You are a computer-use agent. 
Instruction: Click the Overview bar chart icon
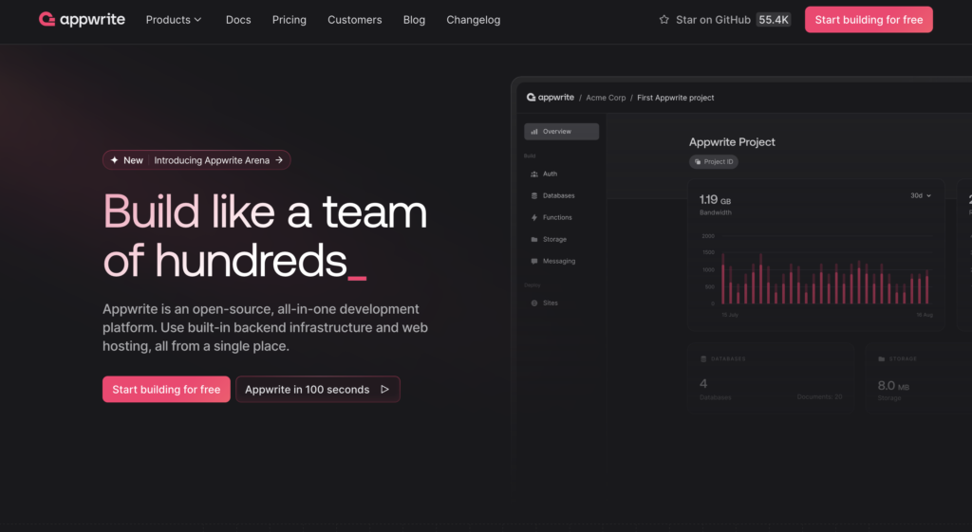coord(533,131)
